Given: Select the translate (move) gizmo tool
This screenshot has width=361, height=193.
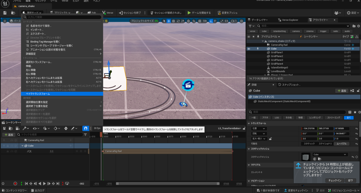Looking at the screenshot, I should [169, 21].
